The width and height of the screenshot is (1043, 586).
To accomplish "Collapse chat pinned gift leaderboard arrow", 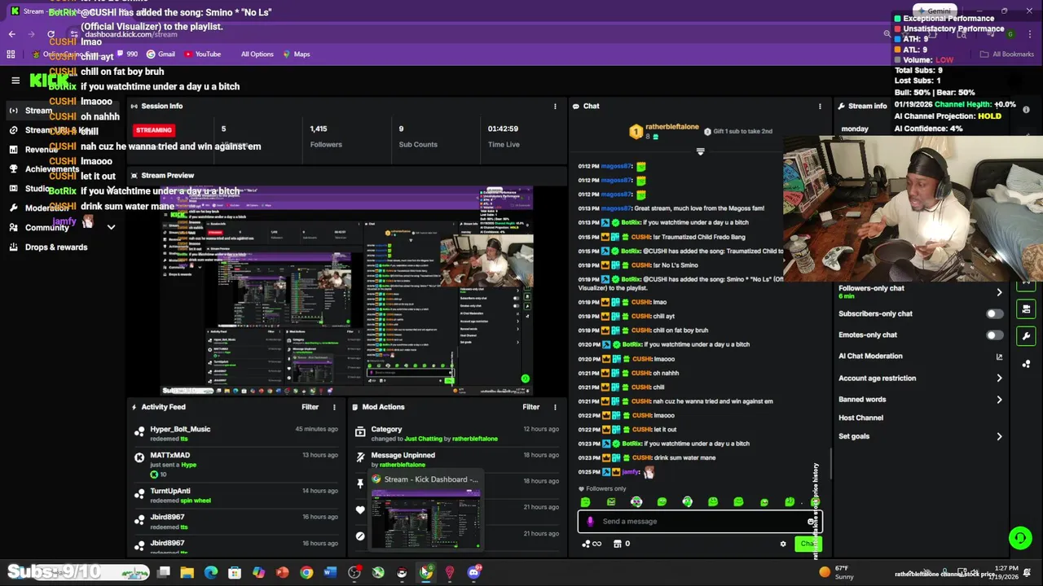I will point(700,151).
